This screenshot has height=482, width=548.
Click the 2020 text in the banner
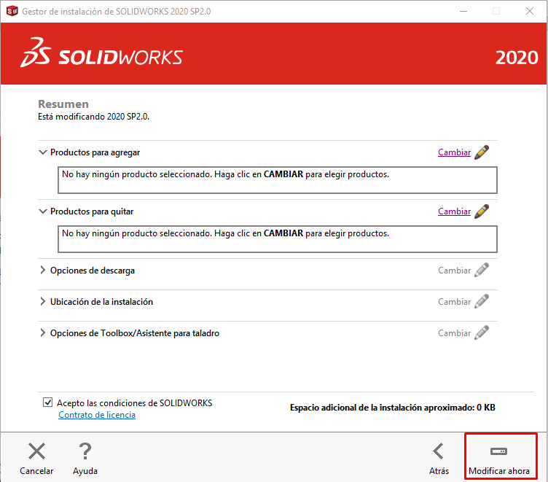click(x=517, y=58)
